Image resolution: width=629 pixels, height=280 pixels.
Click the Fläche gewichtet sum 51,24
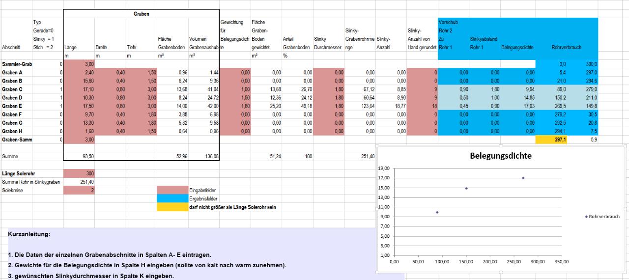[x=266, y=157]
